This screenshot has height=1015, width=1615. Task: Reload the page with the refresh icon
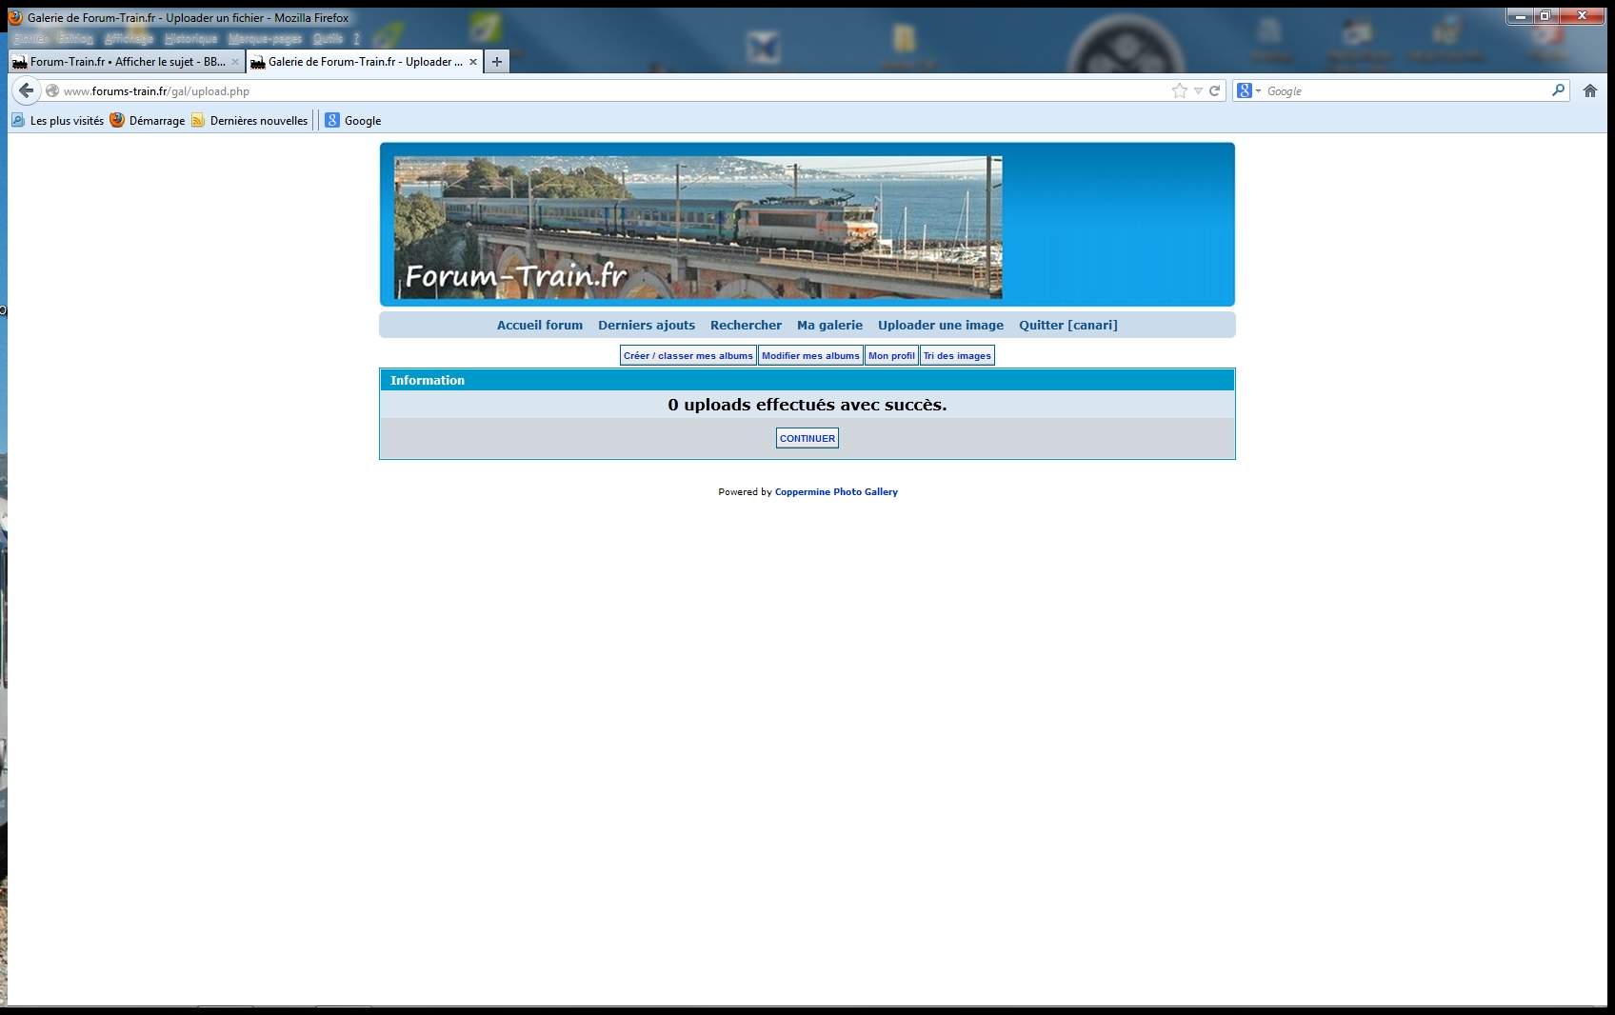pos(1214,90)
